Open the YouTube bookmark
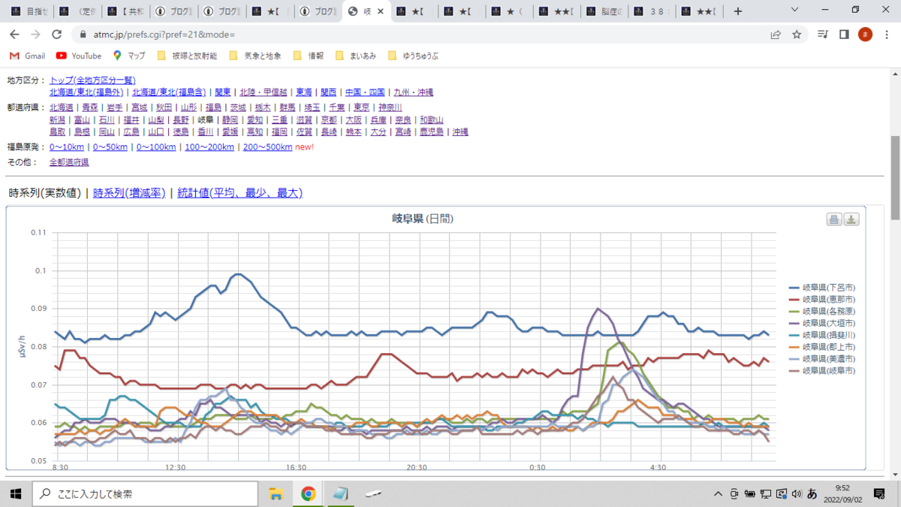This screenshot has width=901, height=507. (79, 56)
